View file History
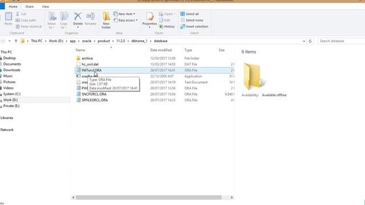The image size is (365, 205). tap(167, 27)
